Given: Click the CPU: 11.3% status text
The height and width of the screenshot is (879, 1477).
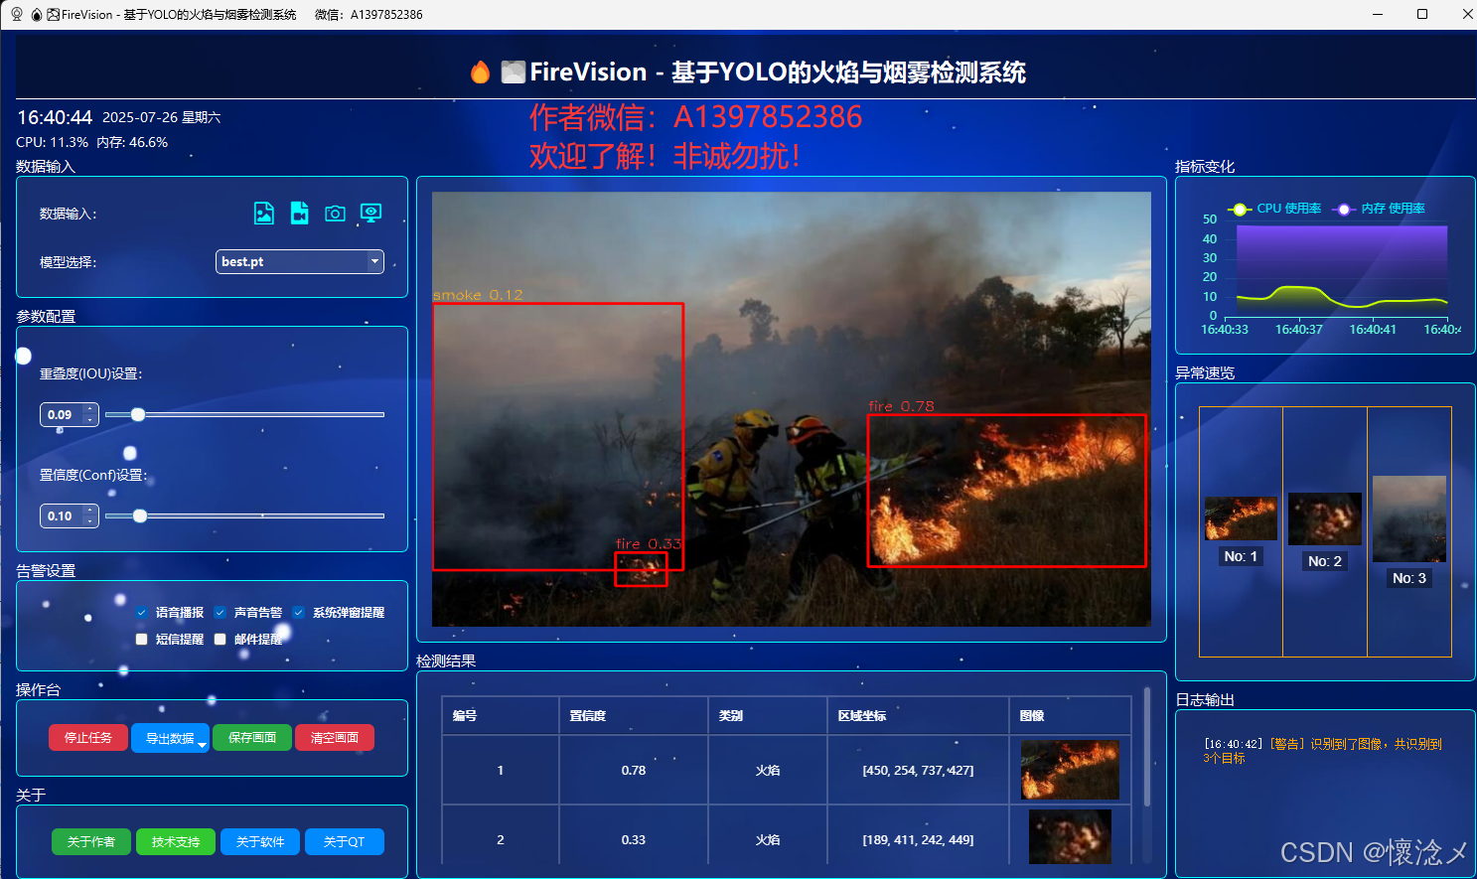Looking at the screenshot, I should pos(53,142).
